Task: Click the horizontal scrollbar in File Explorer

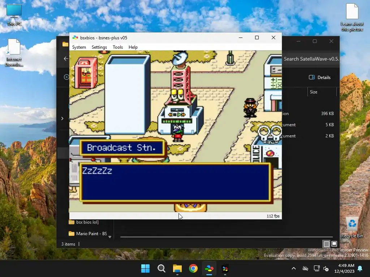Action: [x=226, y=237]
